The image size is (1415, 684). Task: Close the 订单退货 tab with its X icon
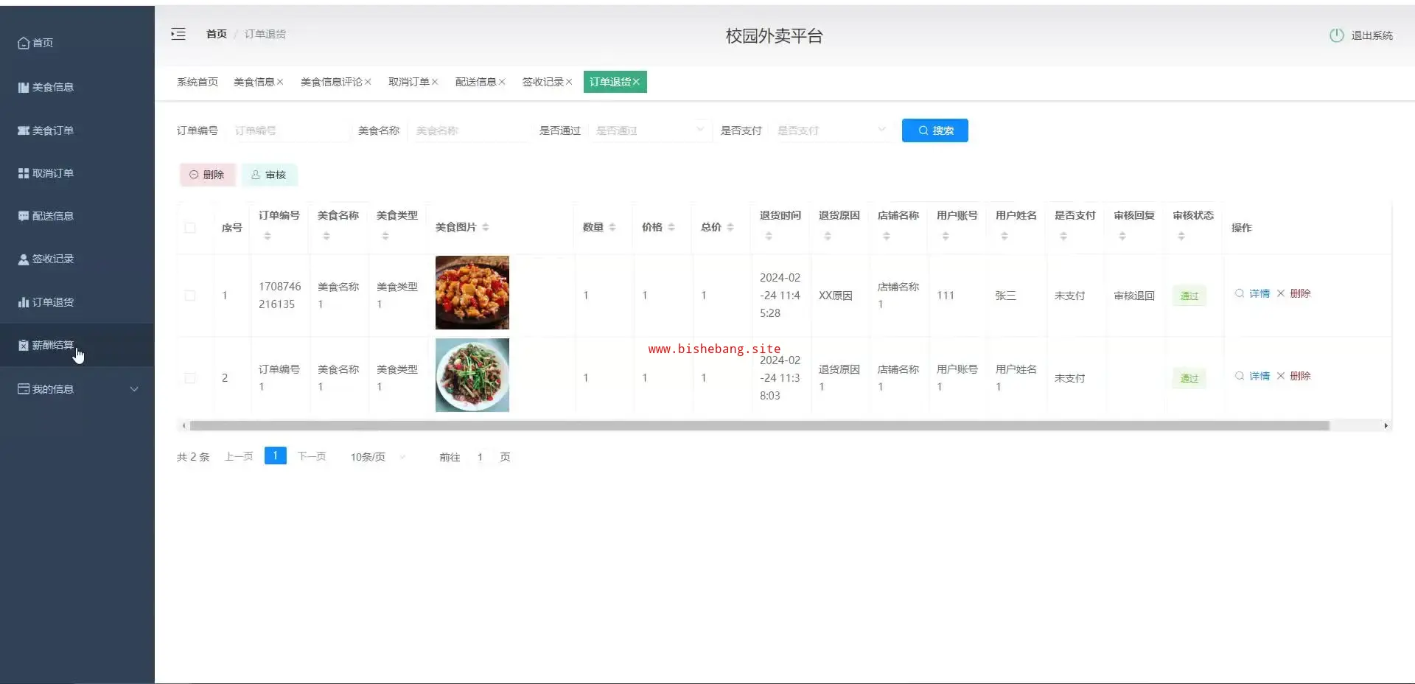[x=636, y=82]
